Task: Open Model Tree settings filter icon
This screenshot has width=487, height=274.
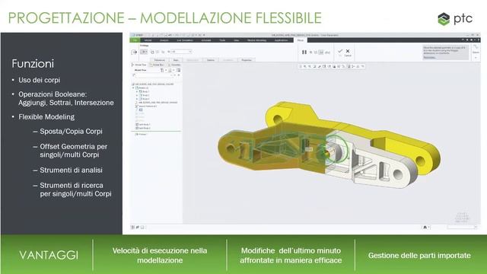Action: click(162, 70)
